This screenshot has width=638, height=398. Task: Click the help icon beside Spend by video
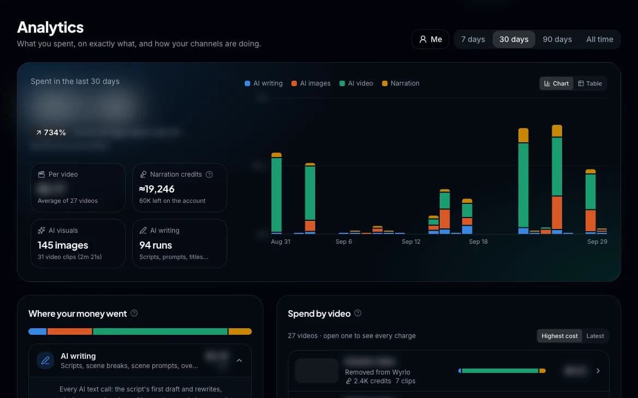pos(358,313)
